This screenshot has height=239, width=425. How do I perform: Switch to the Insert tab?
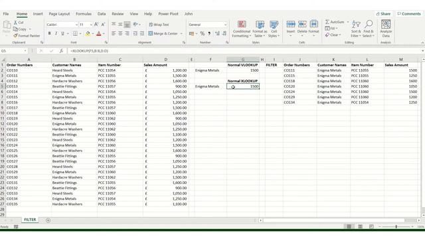click(x=38, y=14)
